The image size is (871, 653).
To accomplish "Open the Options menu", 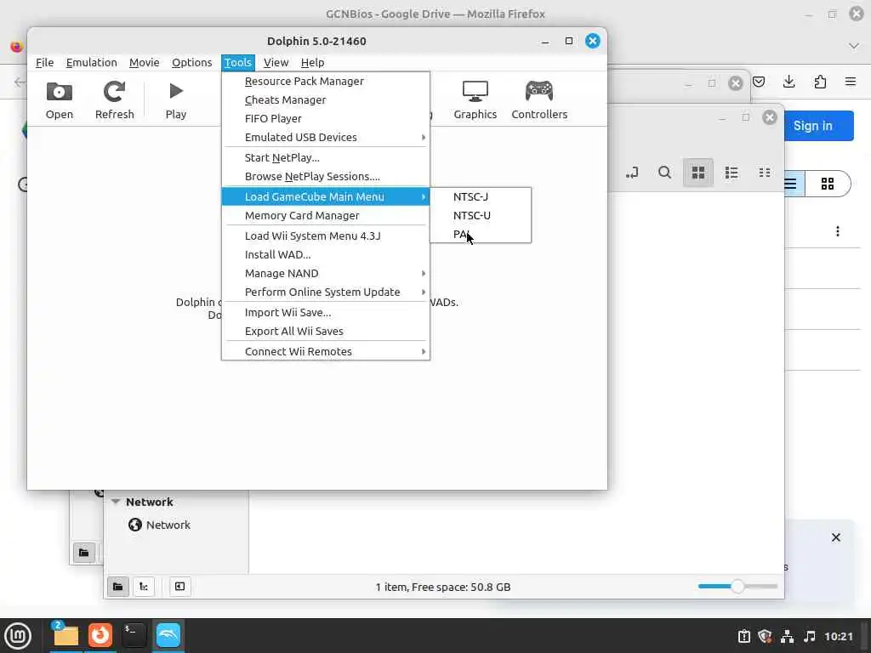I will click(191, 62).
